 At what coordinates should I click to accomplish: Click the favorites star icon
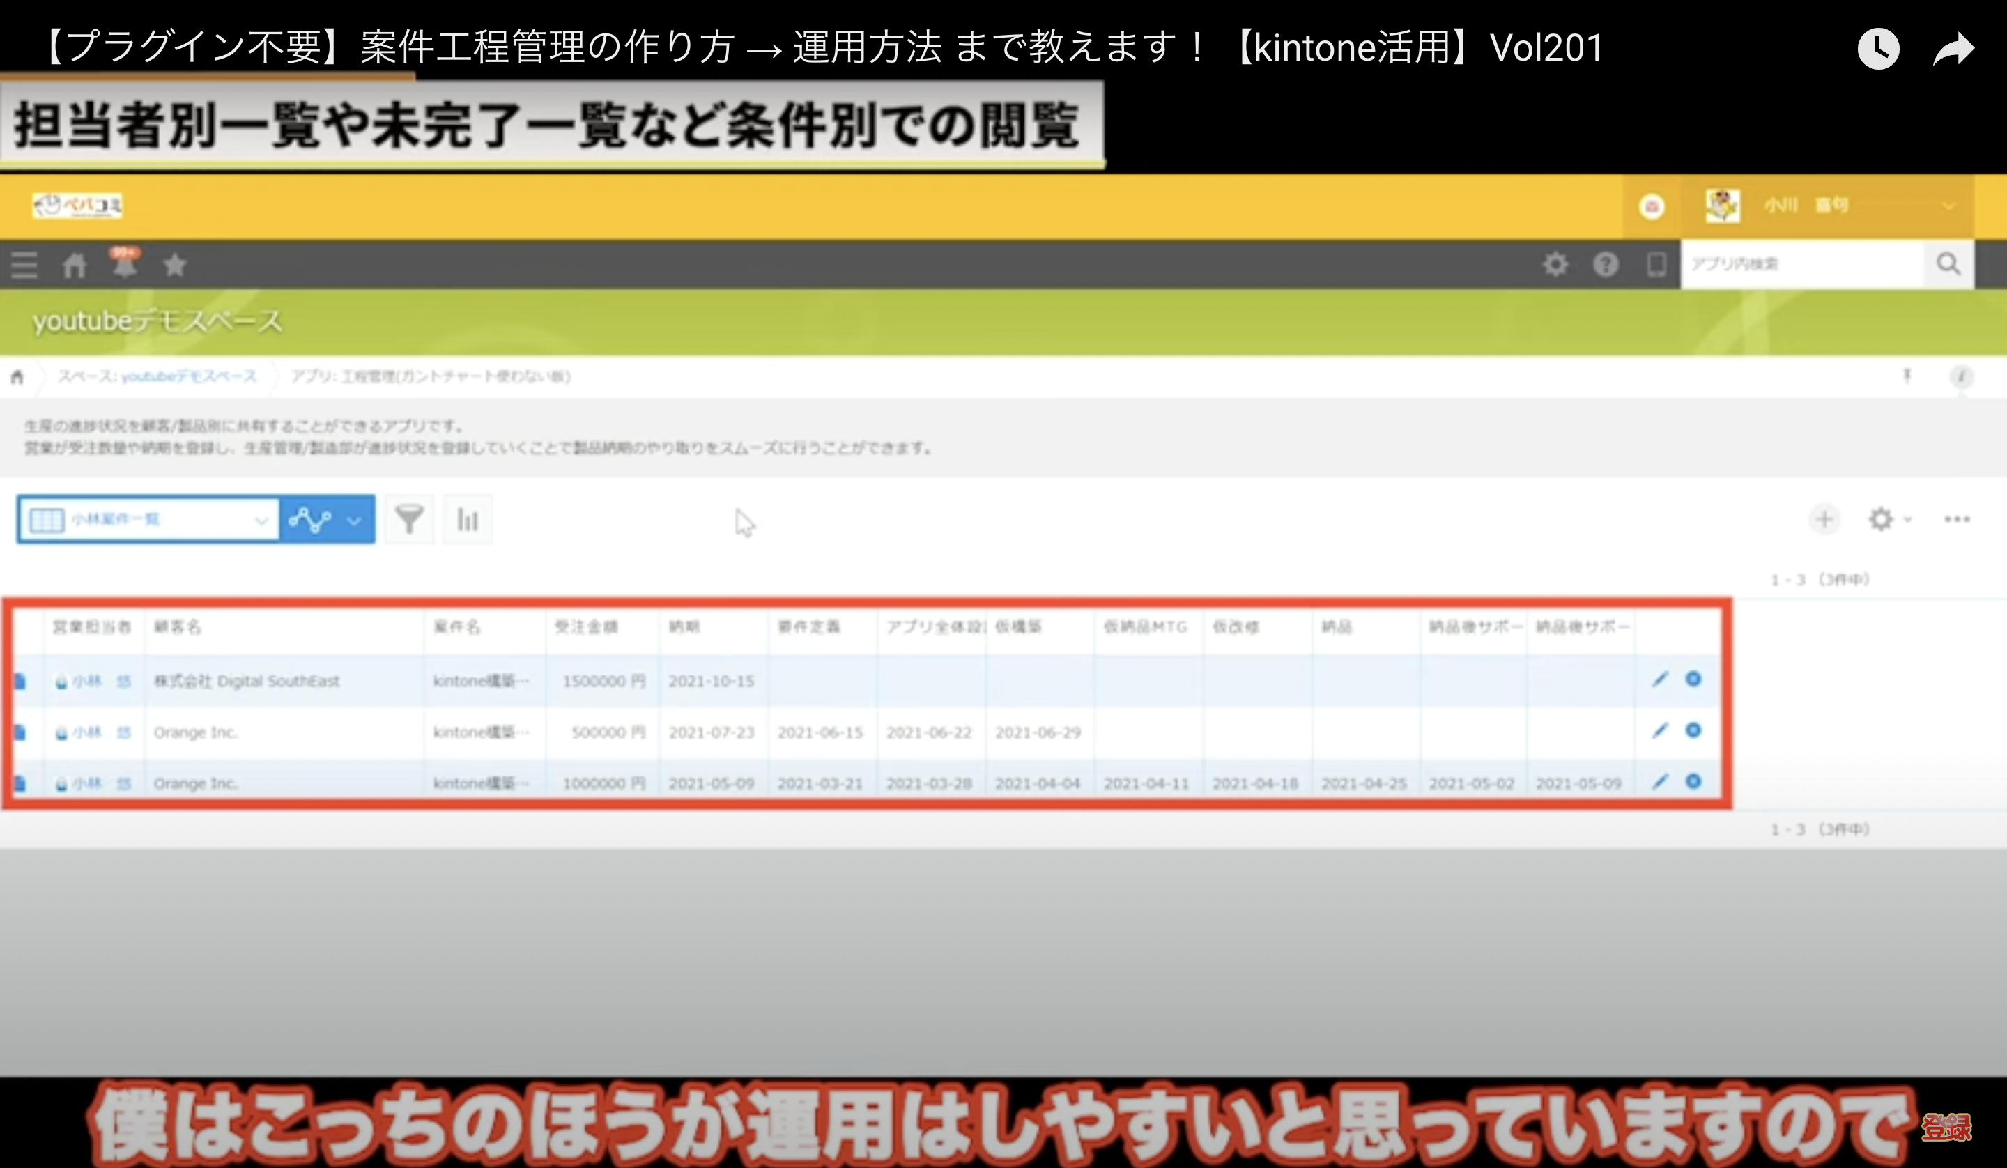175,266
